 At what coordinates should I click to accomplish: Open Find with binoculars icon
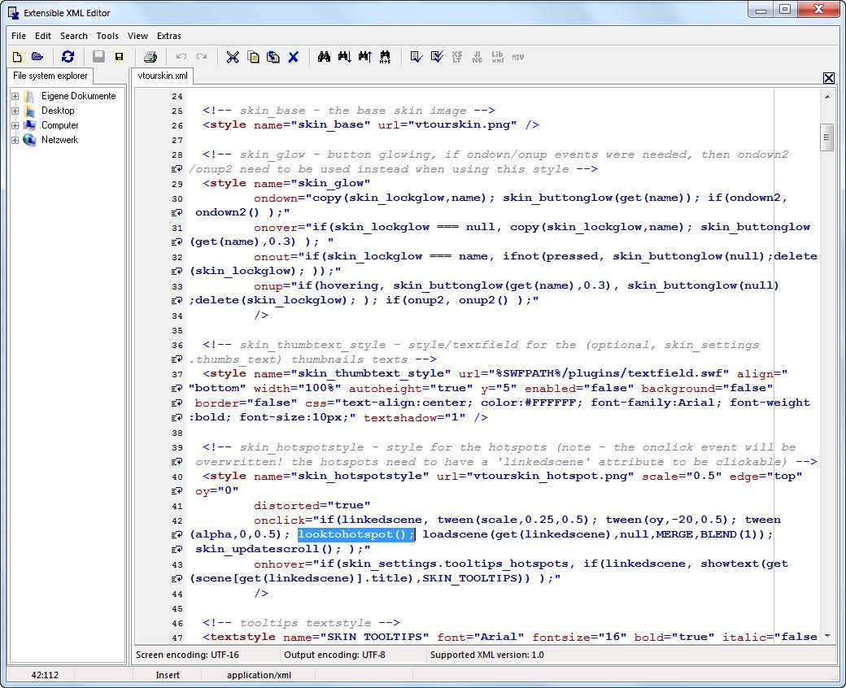[324, 57]
